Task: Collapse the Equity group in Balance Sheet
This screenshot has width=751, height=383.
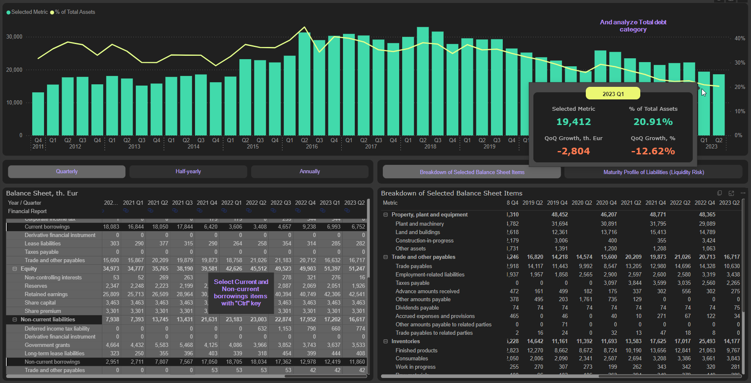Action: [x=15, y=269]
